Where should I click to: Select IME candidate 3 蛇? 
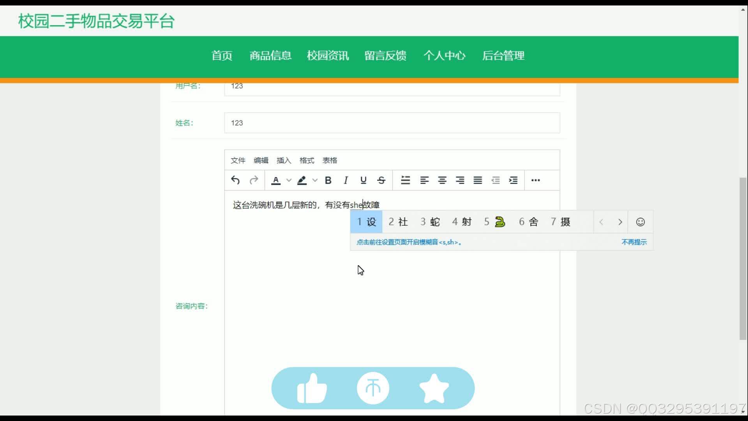tap(430, 222)
